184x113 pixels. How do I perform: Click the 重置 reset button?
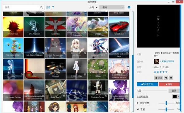[174, 91]
